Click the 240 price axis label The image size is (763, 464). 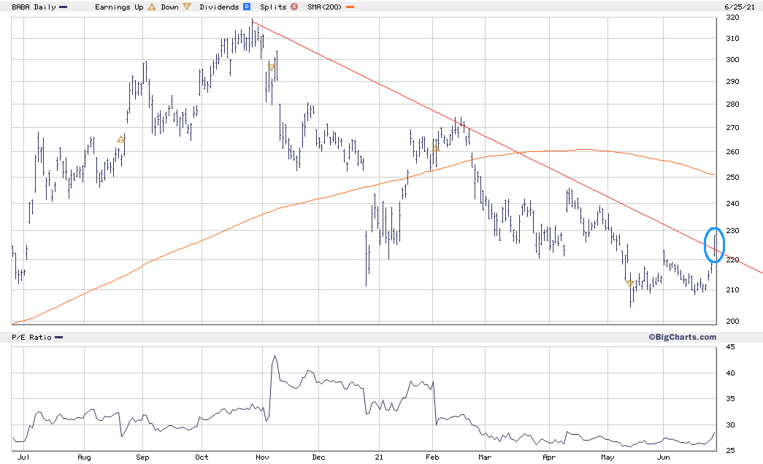click(x=732, y=204)
